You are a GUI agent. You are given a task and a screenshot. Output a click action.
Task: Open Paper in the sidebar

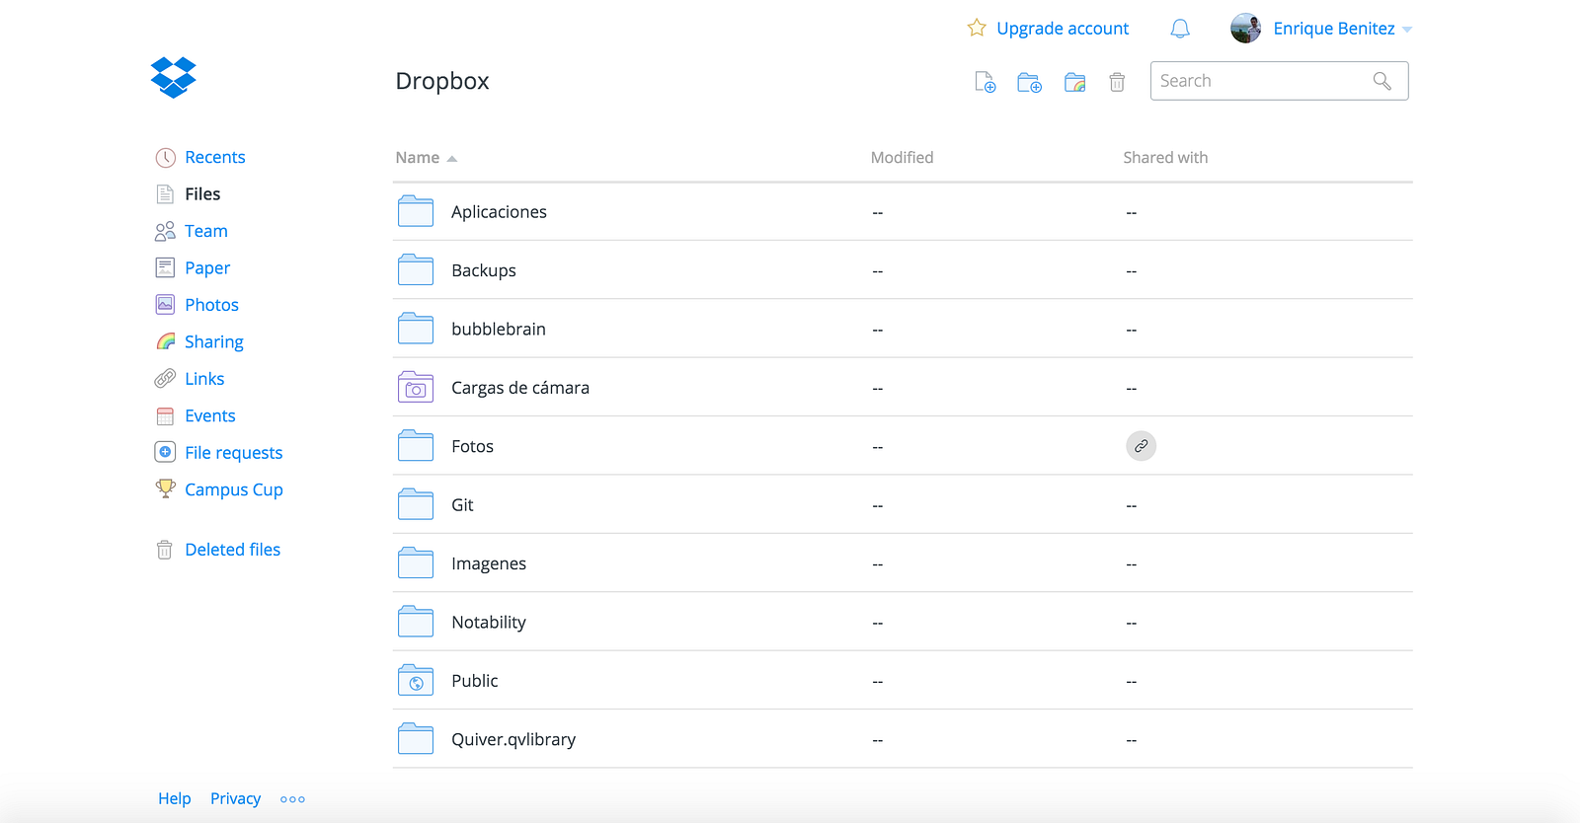click(x=207, y=268)
